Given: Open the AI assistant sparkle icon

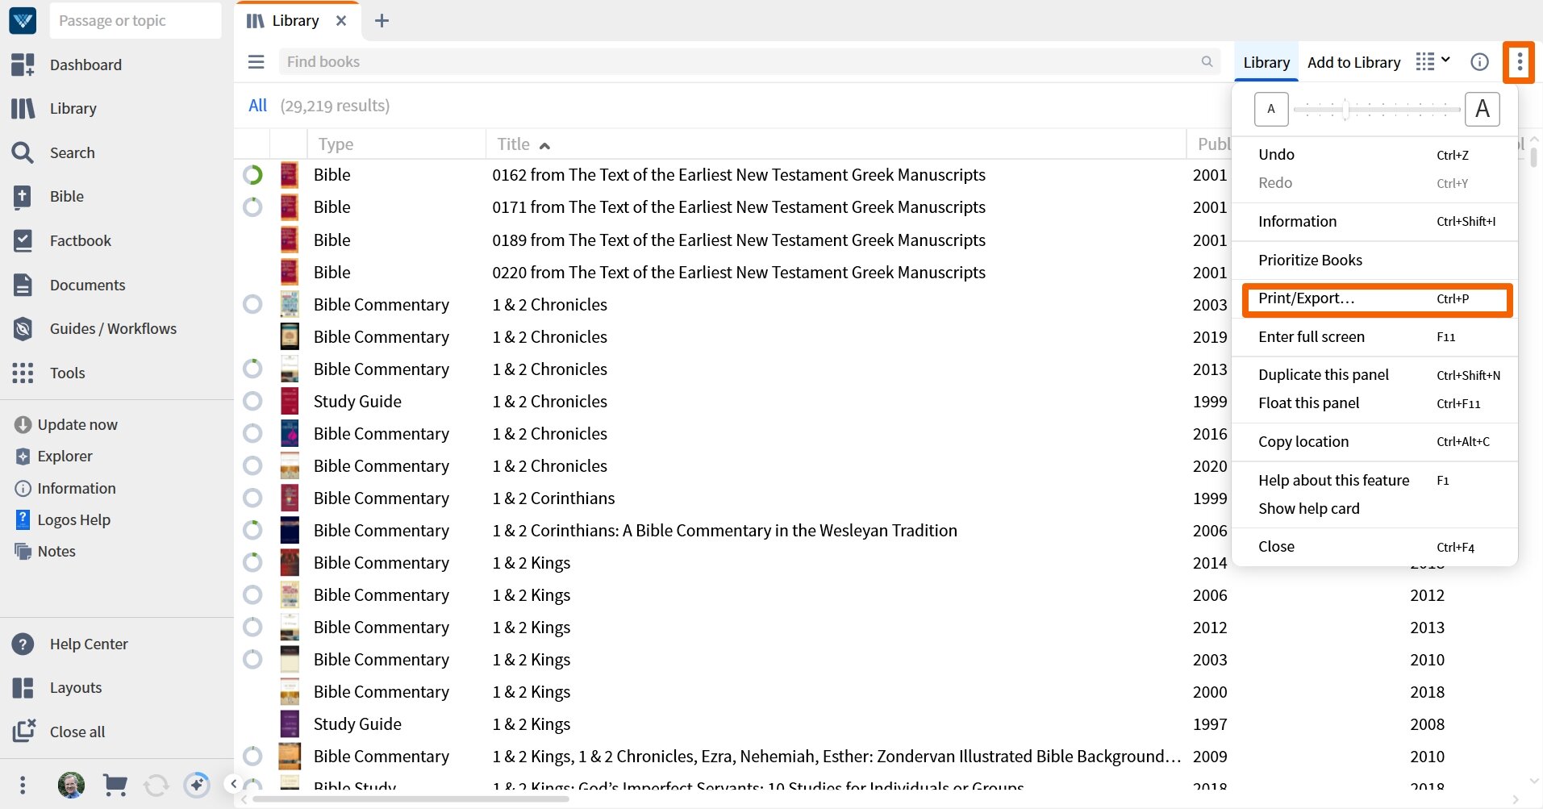Looking at the screenshot, I should coord(197,785).
